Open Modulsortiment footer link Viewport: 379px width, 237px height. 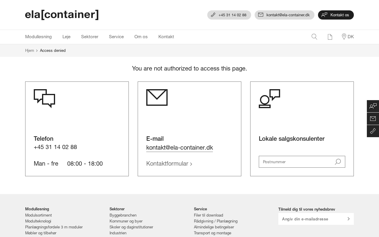point(38,215)
